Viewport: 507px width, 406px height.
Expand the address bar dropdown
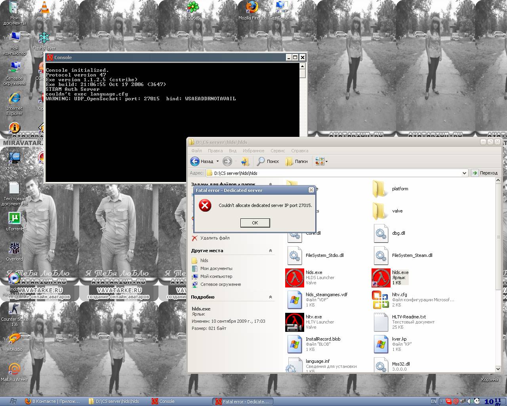click(464, 173)
